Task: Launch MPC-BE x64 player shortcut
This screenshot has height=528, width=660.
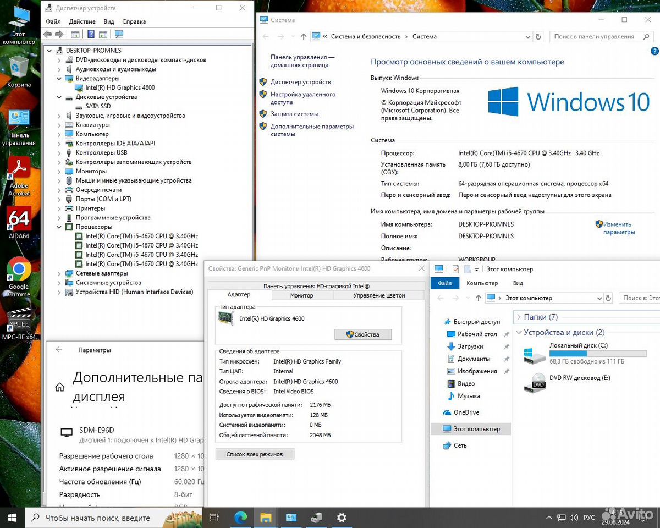Action: tap(20, 324)
